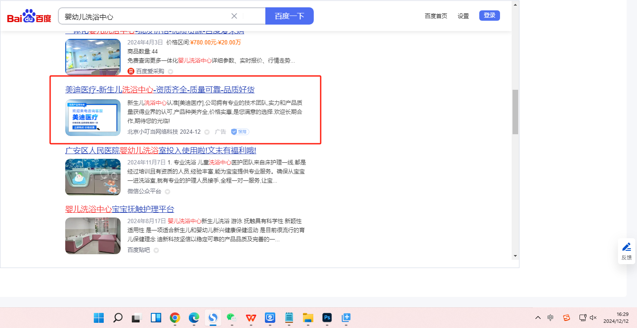Click the page scrollbar down arrow
The width and height of the screenshot is (637, 328).
pos(515,256)
